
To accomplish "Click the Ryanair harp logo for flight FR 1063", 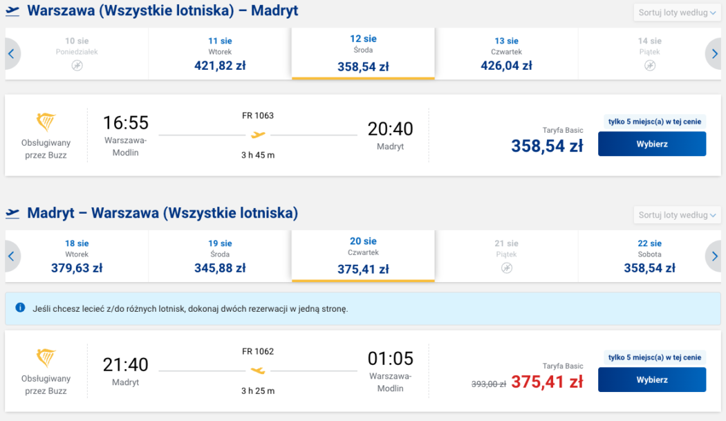I will 46,123.
